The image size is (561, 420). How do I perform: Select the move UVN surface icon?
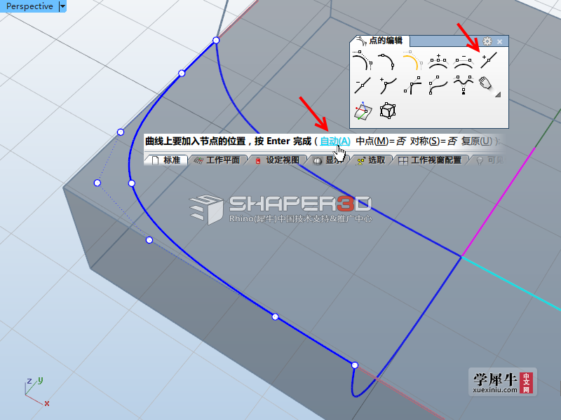point(363,111)
